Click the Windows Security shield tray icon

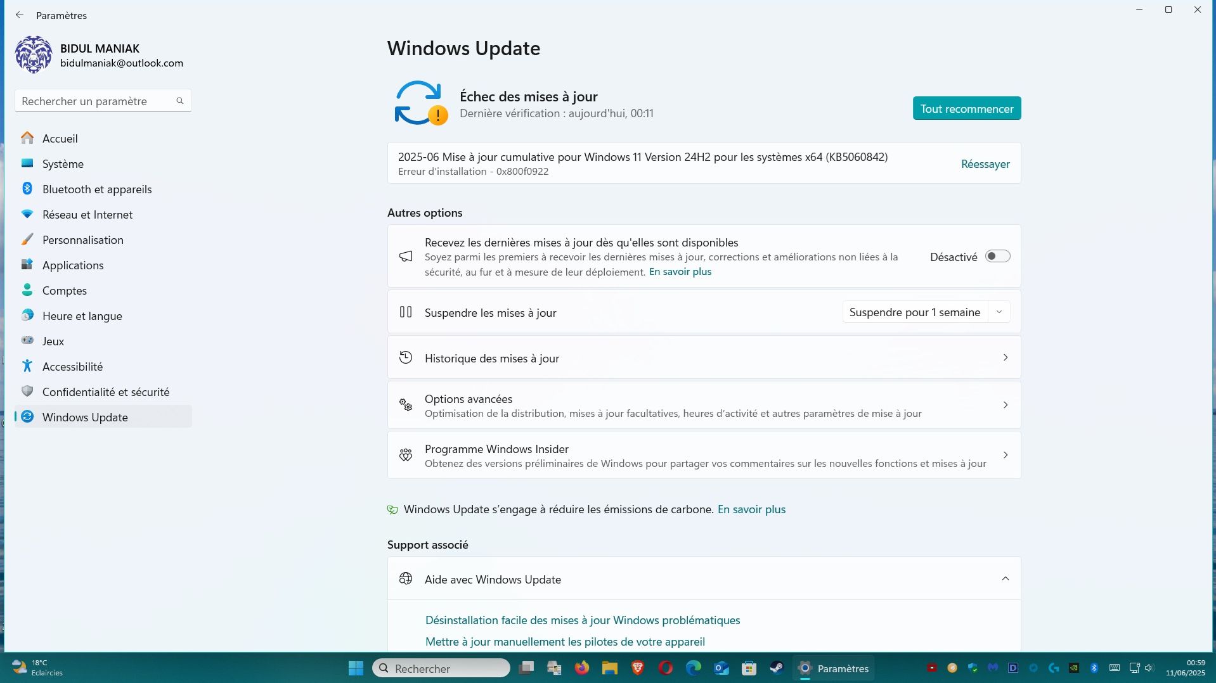(x=973, y=668)
